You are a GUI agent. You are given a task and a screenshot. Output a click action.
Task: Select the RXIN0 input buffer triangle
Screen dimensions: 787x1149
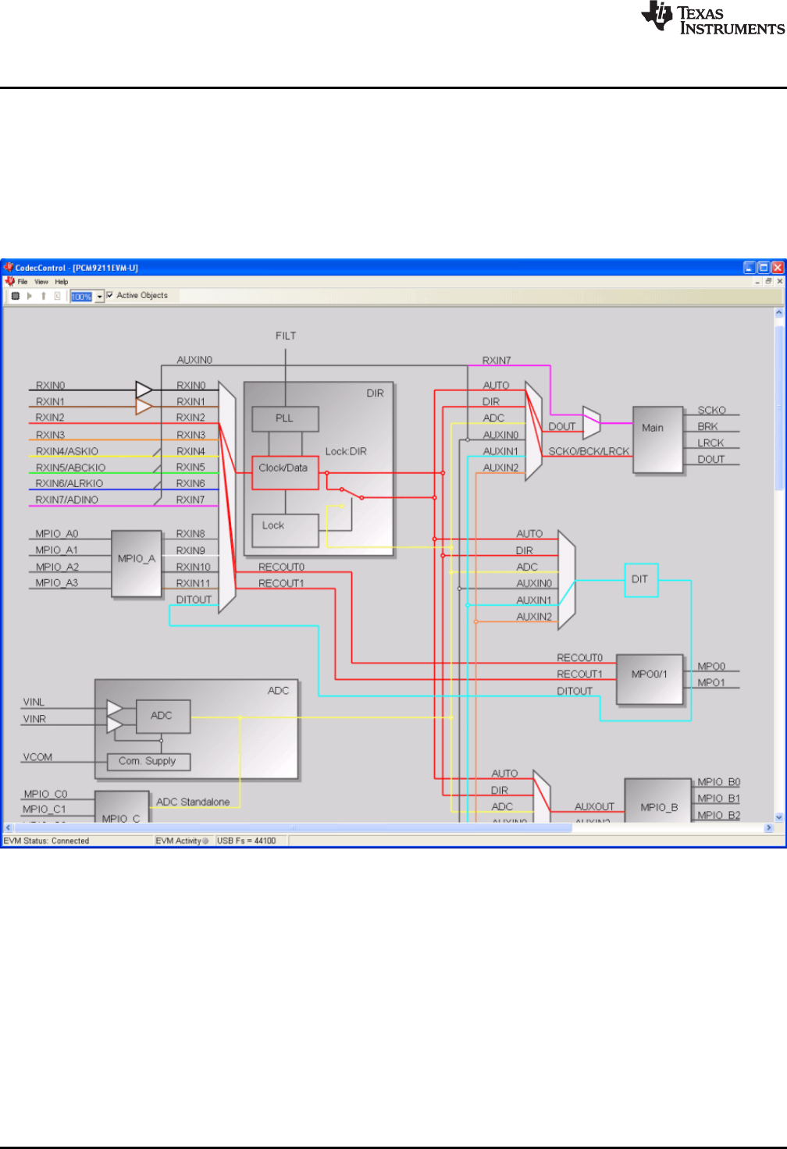point(144,390)
